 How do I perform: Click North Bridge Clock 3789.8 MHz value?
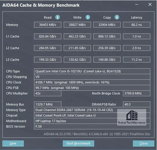click(137, 93)
